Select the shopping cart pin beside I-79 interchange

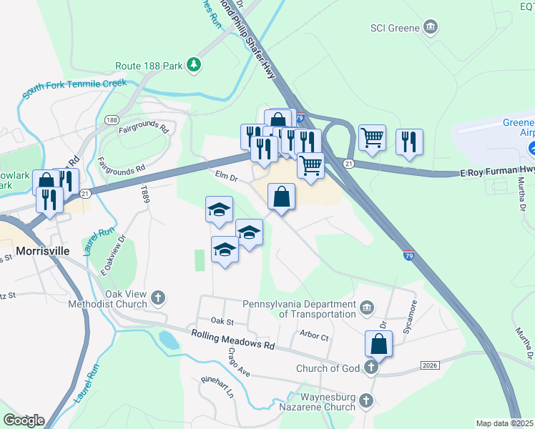pos(311,167)
